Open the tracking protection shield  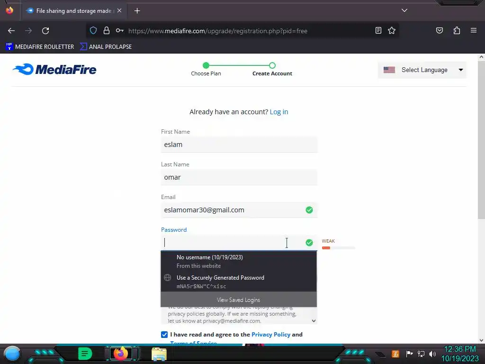click(93, 31)
